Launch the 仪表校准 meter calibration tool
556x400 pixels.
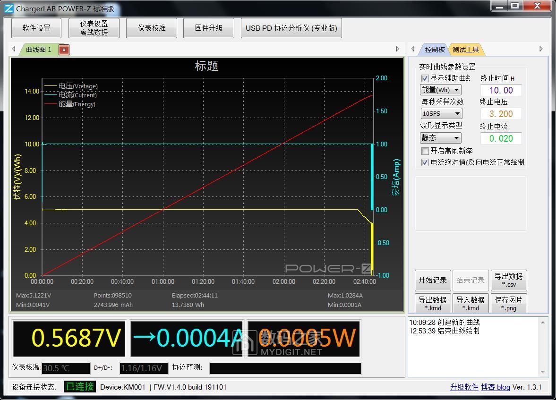(x=151, y=28)
